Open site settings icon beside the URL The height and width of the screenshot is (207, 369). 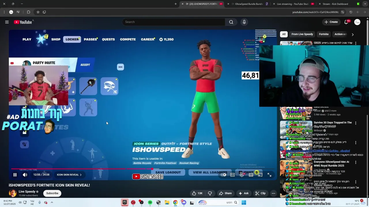[342, 12]
